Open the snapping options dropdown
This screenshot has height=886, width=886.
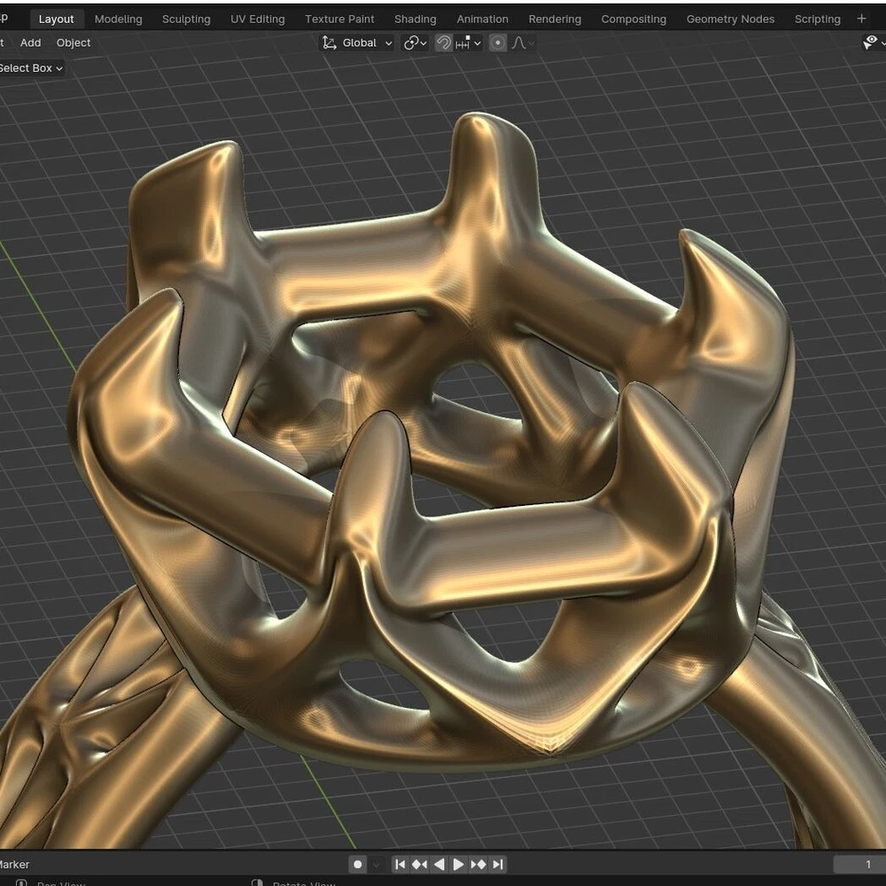coord(469,43)
